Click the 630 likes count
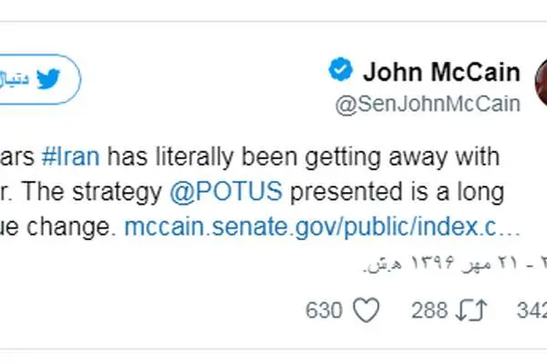 click(324, 311)
